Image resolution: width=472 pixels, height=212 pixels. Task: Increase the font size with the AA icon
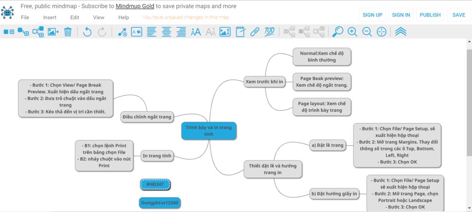tap(195, 32)
